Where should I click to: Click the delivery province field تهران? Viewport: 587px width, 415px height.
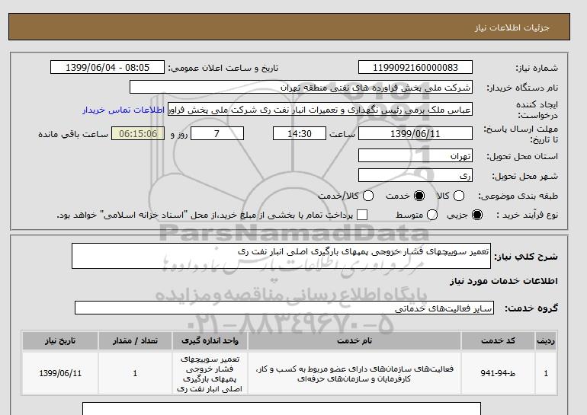click(415, 155)
